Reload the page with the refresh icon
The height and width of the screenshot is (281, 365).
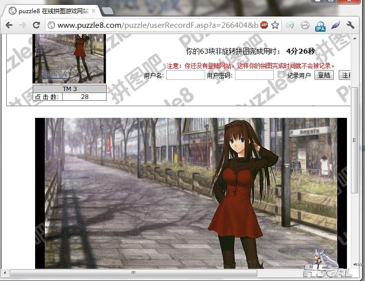coord(37,25)
